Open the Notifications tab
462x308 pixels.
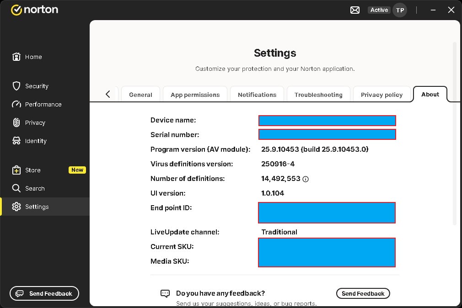pos(257,95)
